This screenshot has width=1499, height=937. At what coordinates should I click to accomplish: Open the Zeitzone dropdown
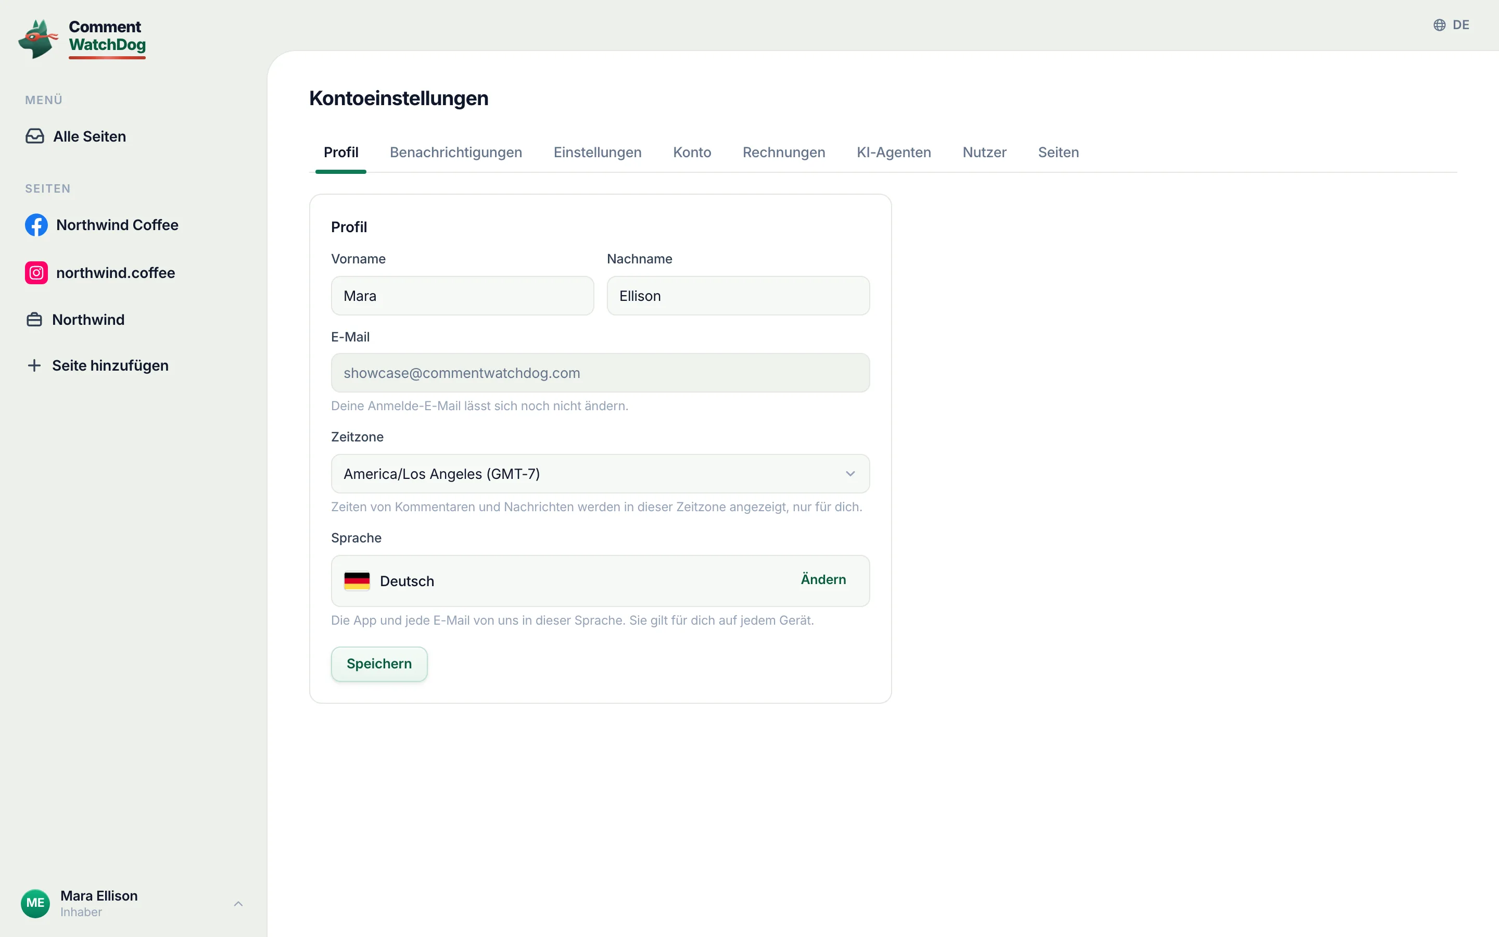tap(600, 474)
